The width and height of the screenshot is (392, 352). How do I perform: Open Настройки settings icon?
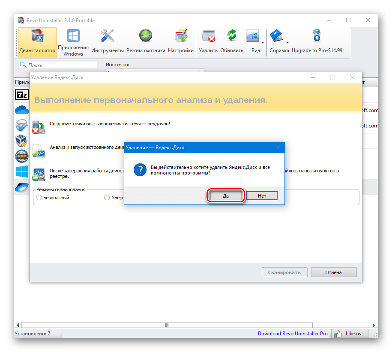(x=180, y=42)
